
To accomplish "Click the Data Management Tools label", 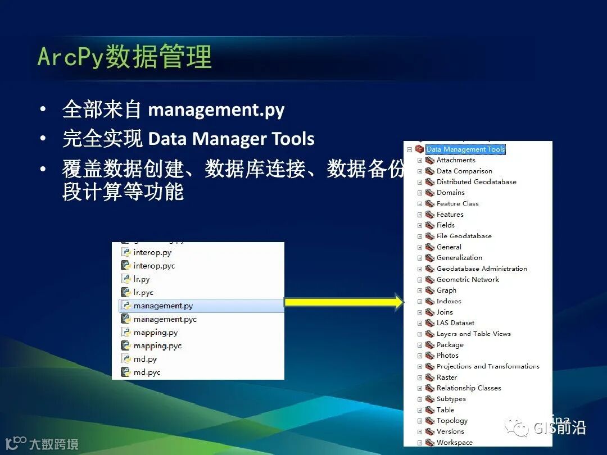I will pyautogui.click(x=466, y=149).
